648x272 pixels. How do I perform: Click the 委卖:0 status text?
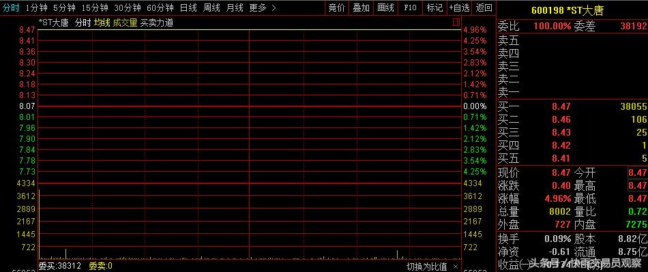point(101,267)
